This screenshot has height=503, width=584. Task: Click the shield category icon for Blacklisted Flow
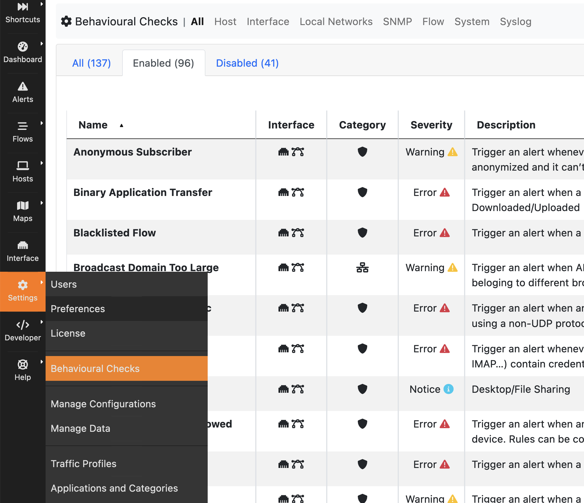(362, 233)
